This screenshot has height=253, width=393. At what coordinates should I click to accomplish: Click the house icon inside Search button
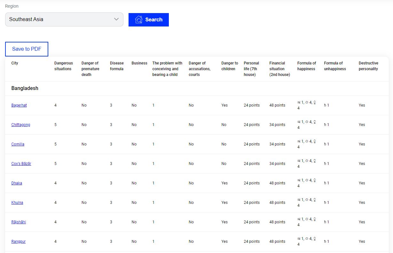point(139,20)
